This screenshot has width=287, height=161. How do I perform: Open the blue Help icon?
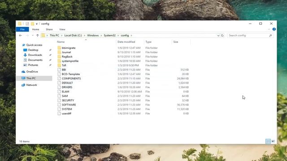point(274,29)
